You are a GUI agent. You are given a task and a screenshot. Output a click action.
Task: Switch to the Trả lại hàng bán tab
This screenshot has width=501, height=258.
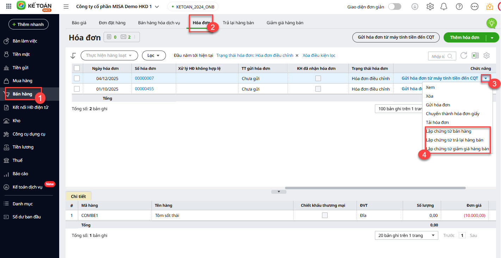pos(238,23)
